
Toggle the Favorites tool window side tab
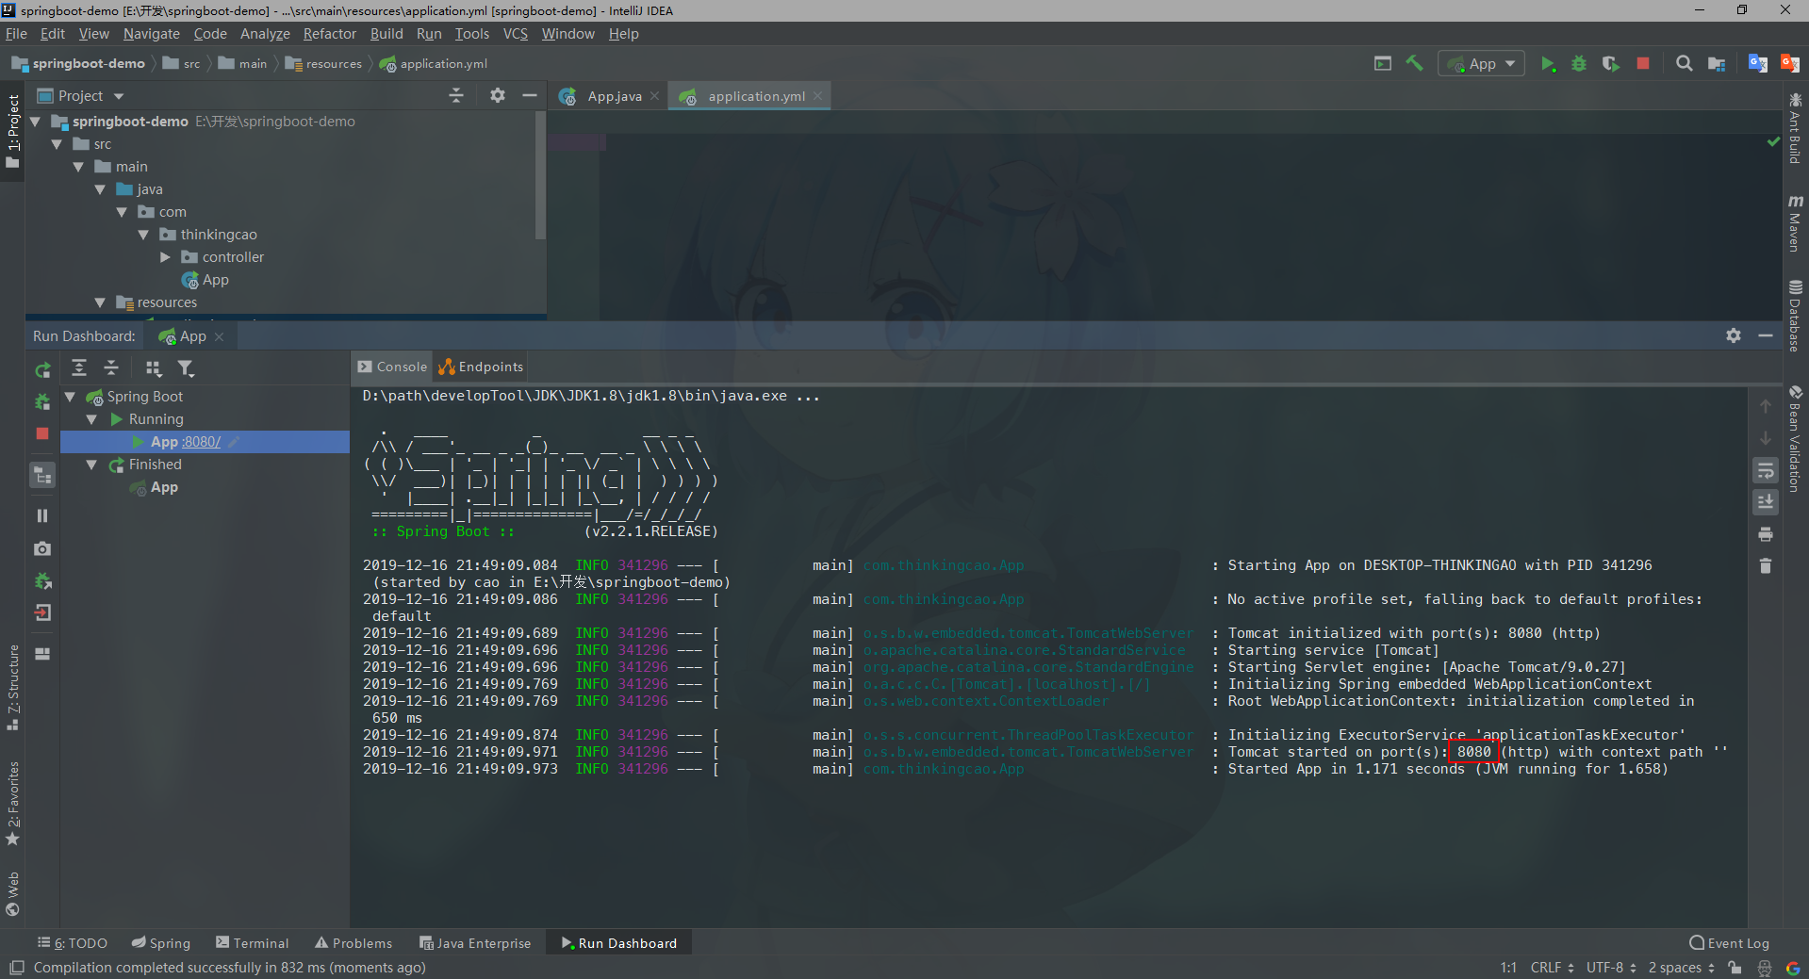(12, 804)
